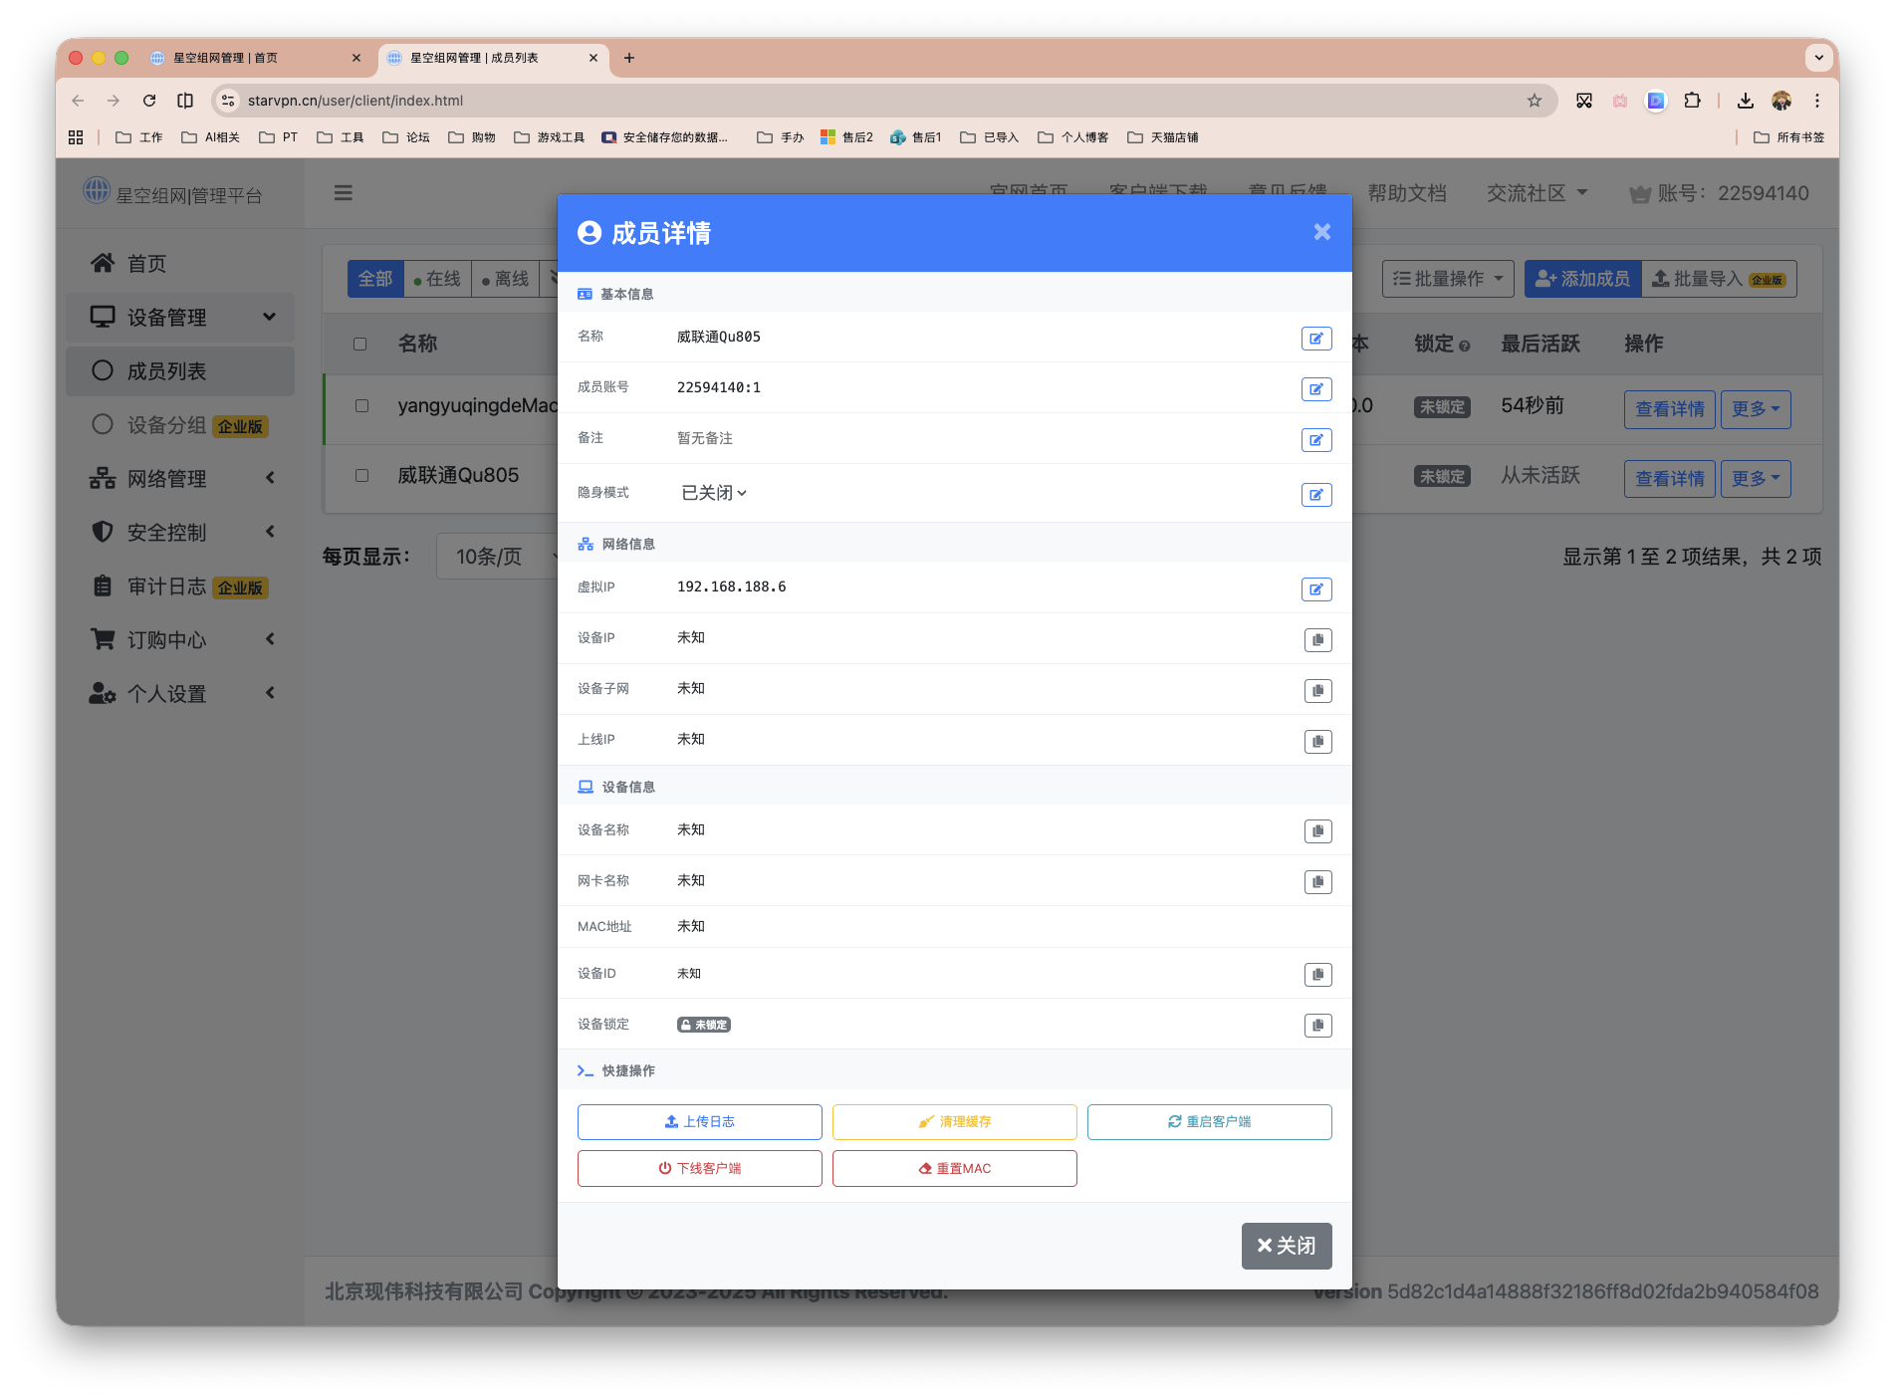
Task: Click edit icon beside 名称 field
Action: point(1315,339)
